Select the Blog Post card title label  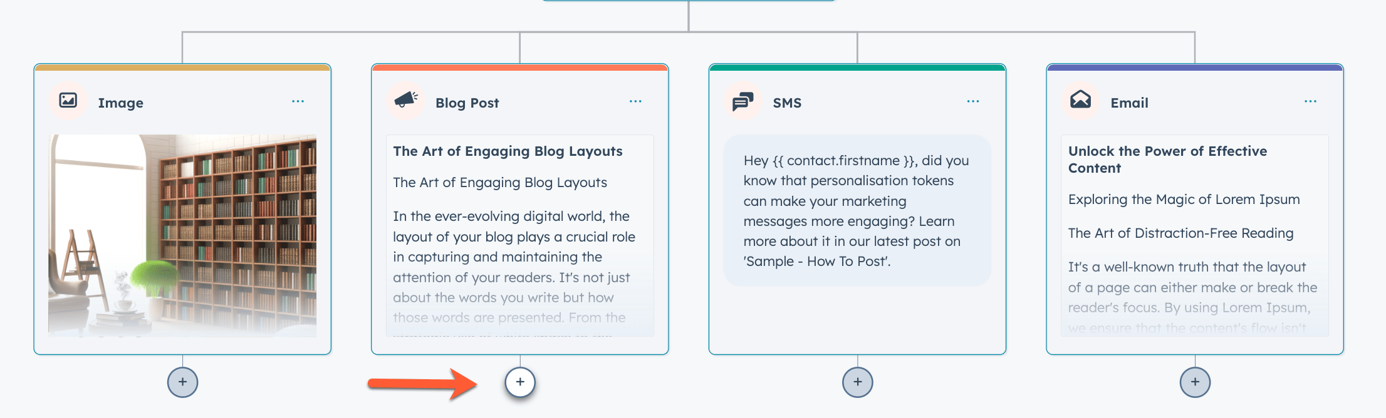pyautogui.click(x=467, y=103)
